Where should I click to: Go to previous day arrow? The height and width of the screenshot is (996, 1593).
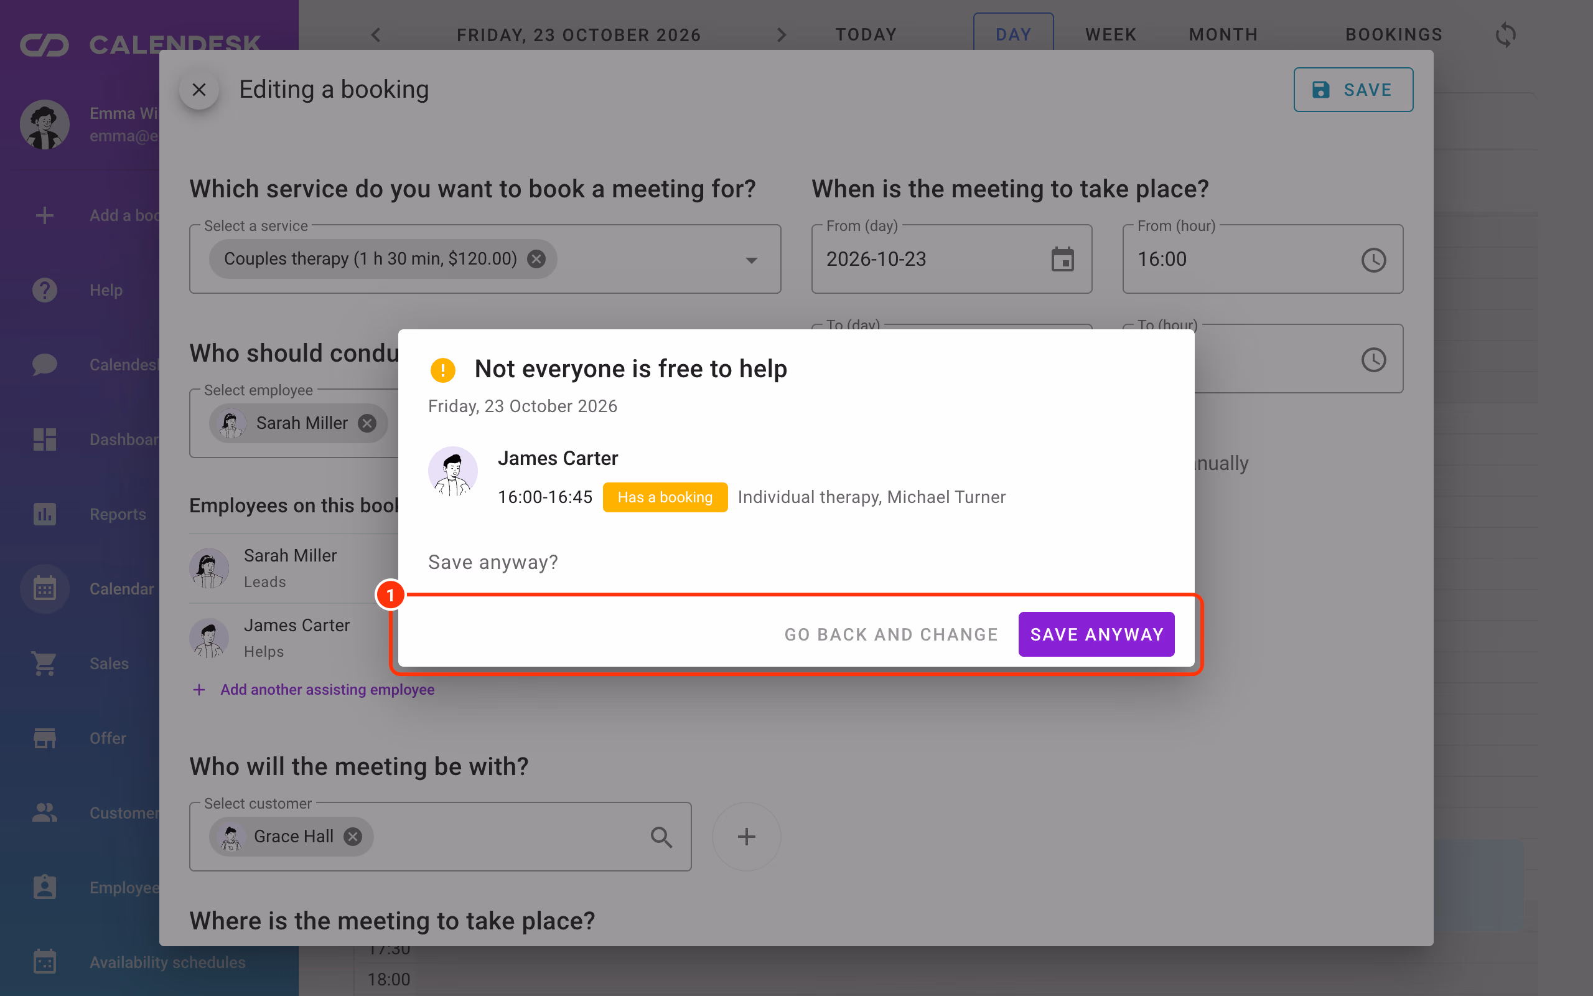[x=376, y=35]
